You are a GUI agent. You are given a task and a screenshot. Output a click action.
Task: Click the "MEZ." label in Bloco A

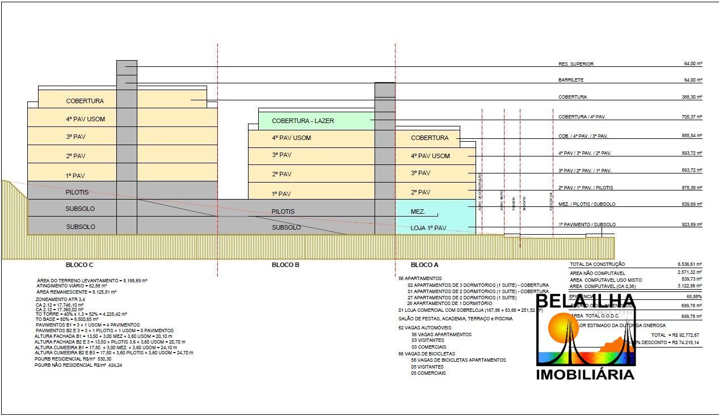(418, 211)
